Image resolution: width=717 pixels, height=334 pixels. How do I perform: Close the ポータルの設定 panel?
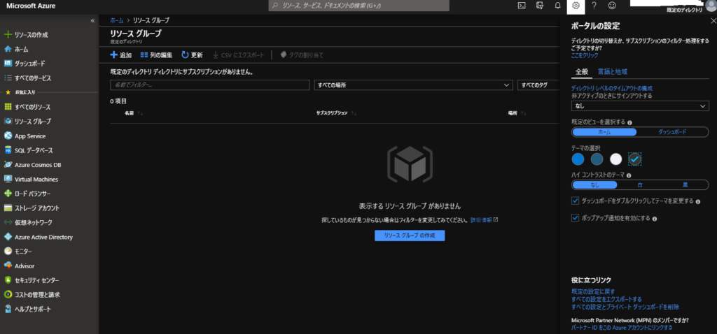click(x=713, y=21)
